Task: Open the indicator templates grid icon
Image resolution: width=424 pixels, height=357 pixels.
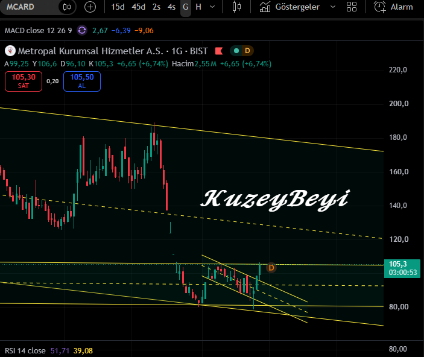Action: click(x=352, y=7)
